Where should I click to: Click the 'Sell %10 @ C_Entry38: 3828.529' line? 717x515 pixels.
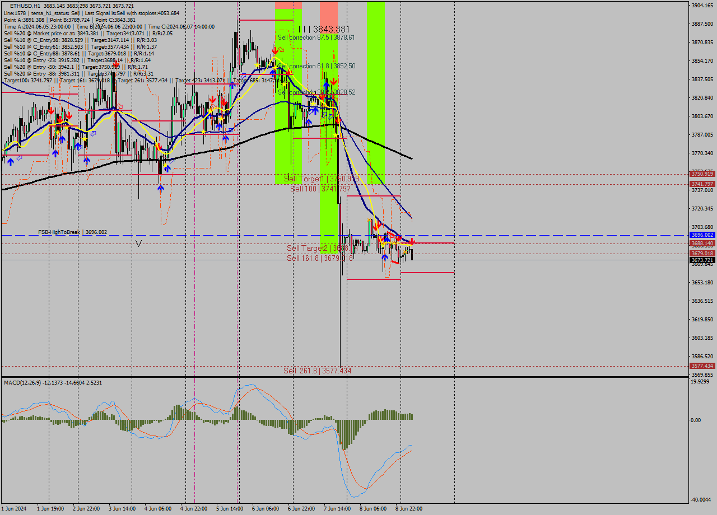[x=80, y=40]
